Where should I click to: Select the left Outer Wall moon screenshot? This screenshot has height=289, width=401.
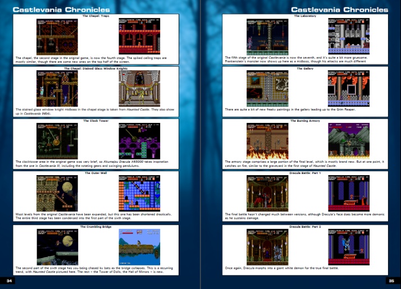pyautogui.click(x=57, y=192)
